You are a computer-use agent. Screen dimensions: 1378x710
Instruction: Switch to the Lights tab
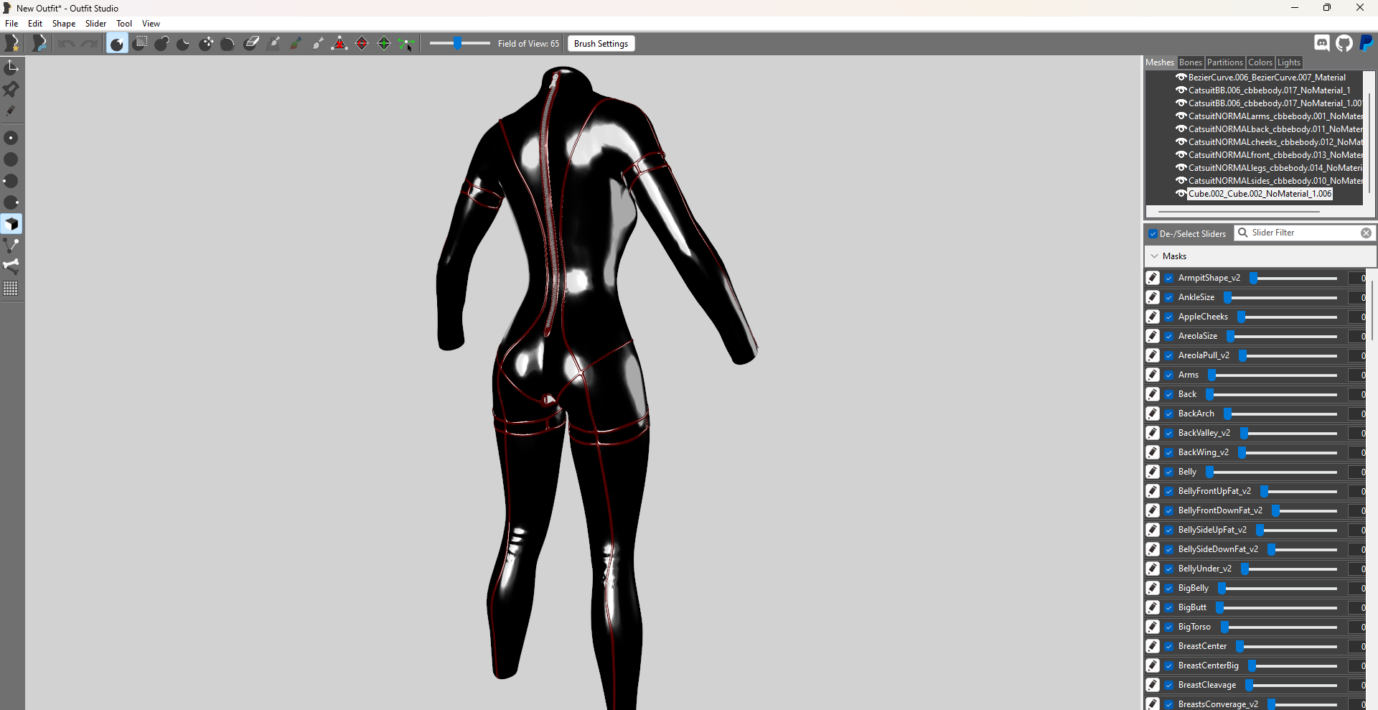(1289, 62)
